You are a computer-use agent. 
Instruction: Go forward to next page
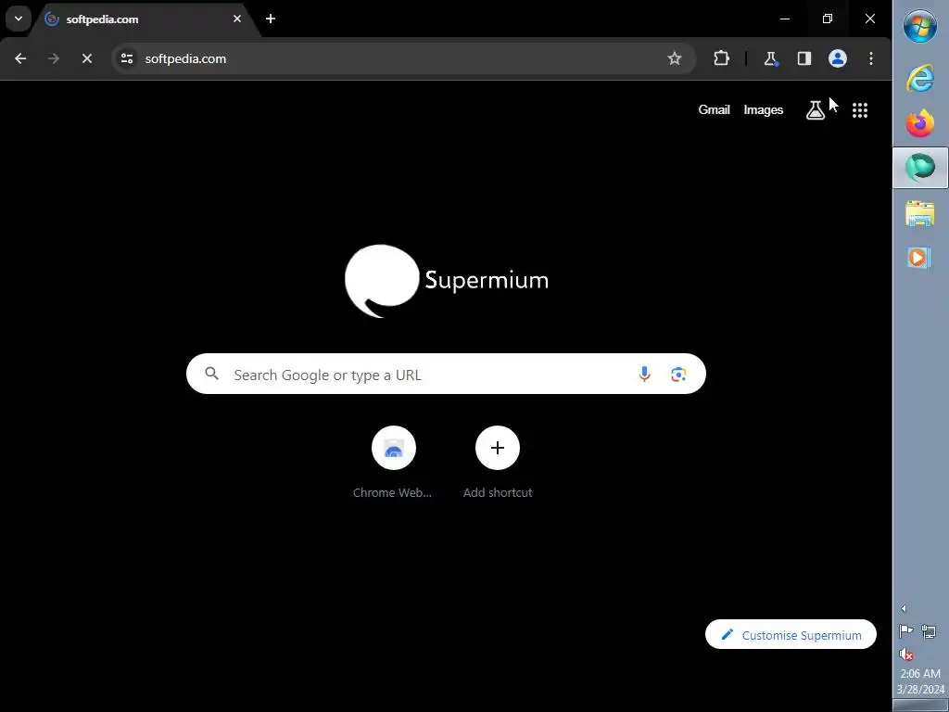pyautogui.click(x=54, y=58)
